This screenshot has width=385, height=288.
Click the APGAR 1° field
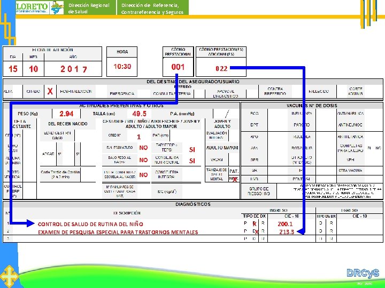pos(68,154)
